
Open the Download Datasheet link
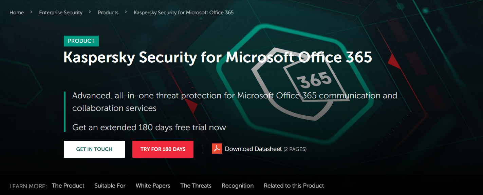(253, 149)
